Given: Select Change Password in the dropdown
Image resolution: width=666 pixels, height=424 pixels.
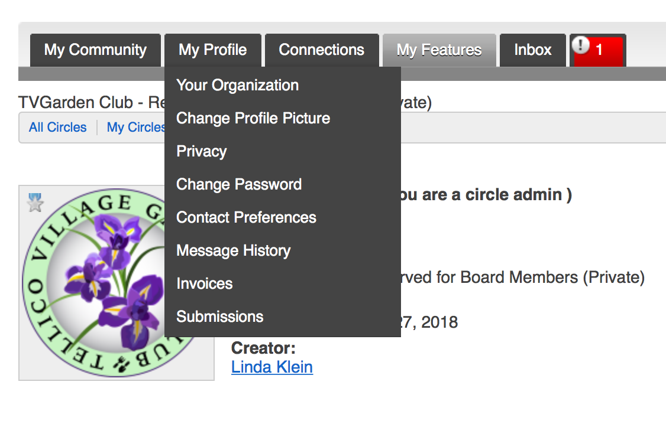Looking at the screenshot, I should tap(239, 184).
